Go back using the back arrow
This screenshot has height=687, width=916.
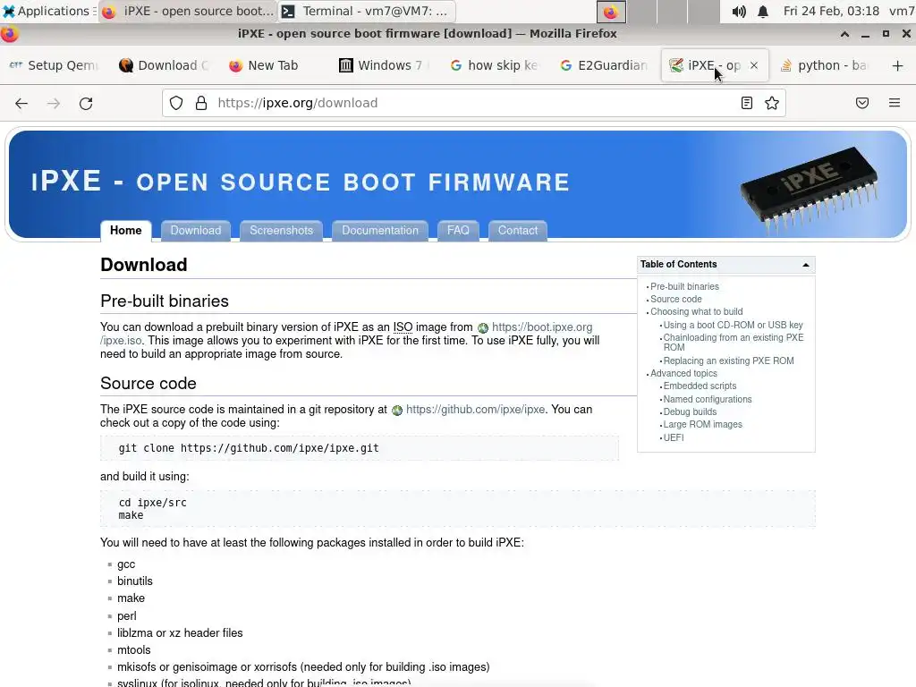(21, 104)
